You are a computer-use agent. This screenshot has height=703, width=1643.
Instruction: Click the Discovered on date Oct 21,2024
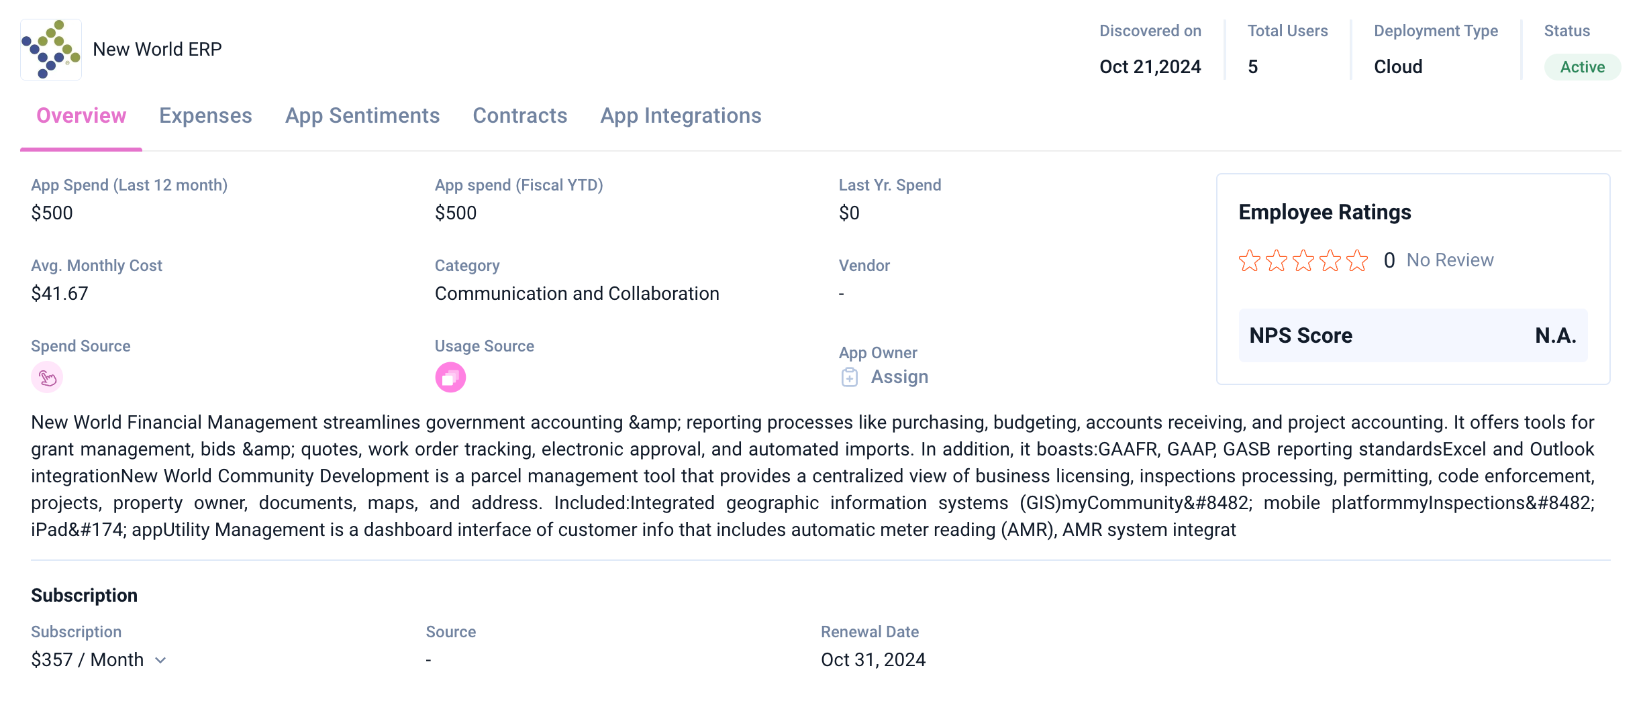1150,67
